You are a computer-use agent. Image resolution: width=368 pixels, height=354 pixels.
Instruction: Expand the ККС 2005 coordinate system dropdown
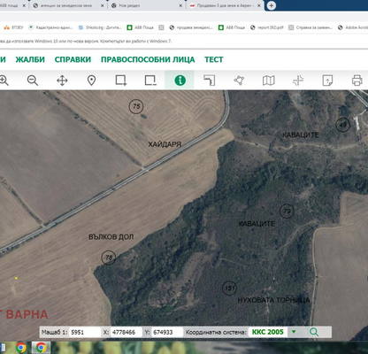[294, 332]
